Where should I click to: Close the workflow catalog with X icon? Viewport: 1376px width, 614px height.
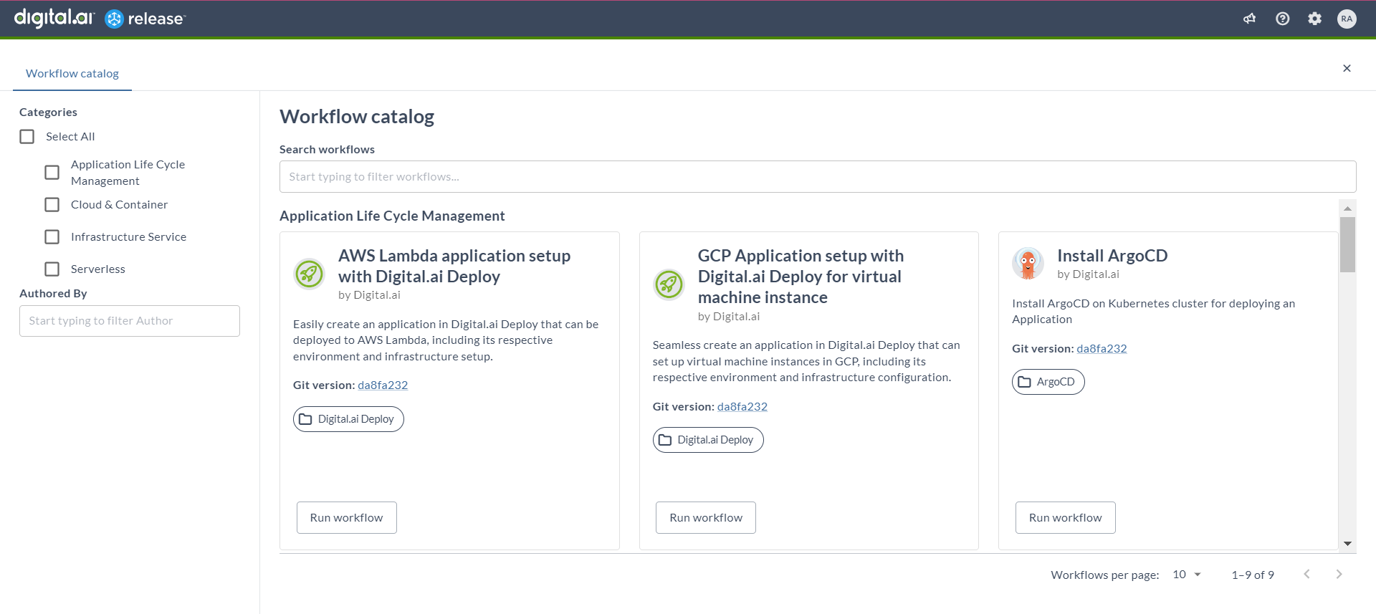click(x=1347, y=68)
